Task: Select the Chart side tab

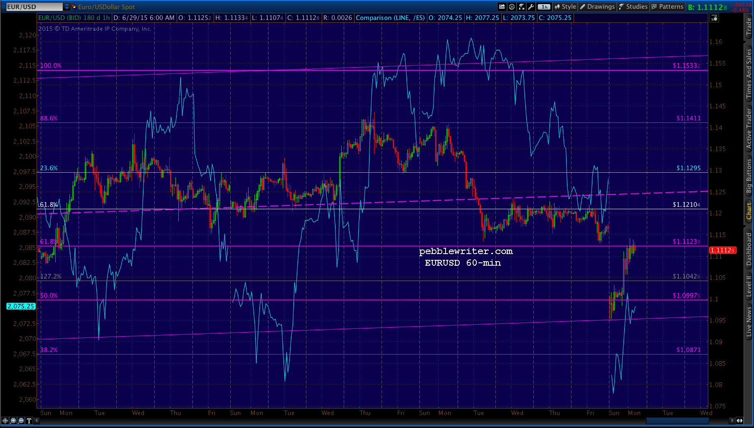Action: [x=749, y=211]
